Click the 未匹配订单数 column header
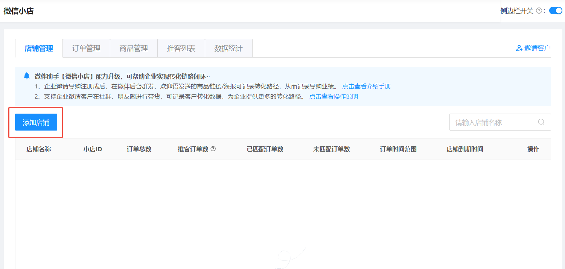 tap(331, 149)
